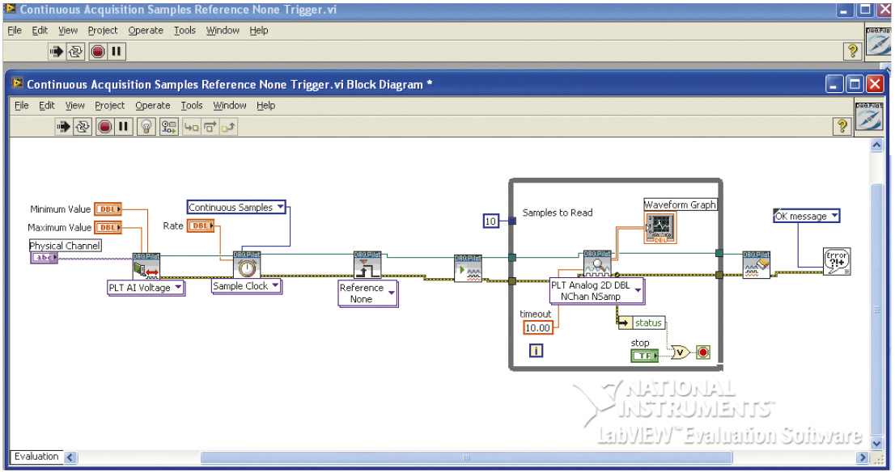Select the Or logic gate
Screen dimensions: 895x472
click(x=680, y=353)
